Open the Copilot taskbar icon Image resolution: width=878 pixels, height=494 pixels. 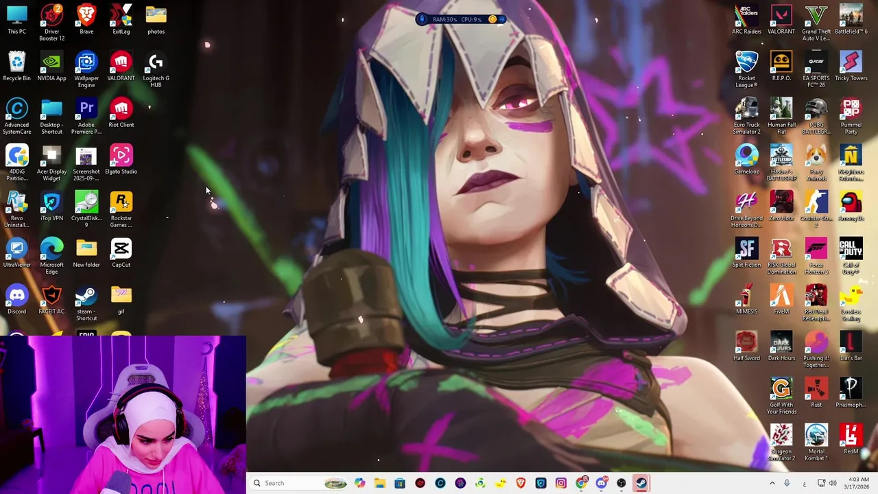click(360, 483)
